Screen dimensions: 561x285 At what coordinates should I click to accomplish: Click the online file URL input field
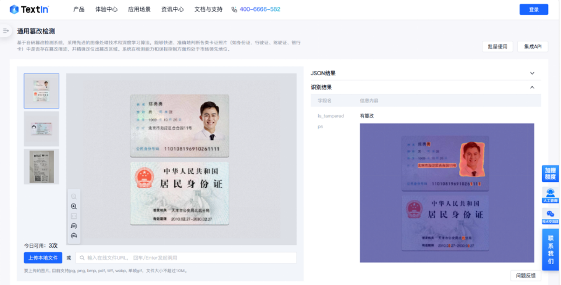[186, 258]
